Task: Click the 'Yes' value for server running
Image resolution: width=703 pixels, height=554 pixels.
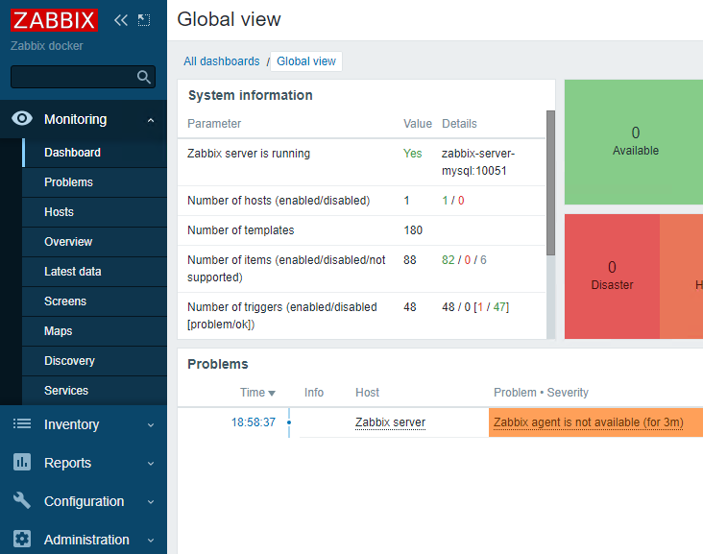Action: tap(412, 154)
